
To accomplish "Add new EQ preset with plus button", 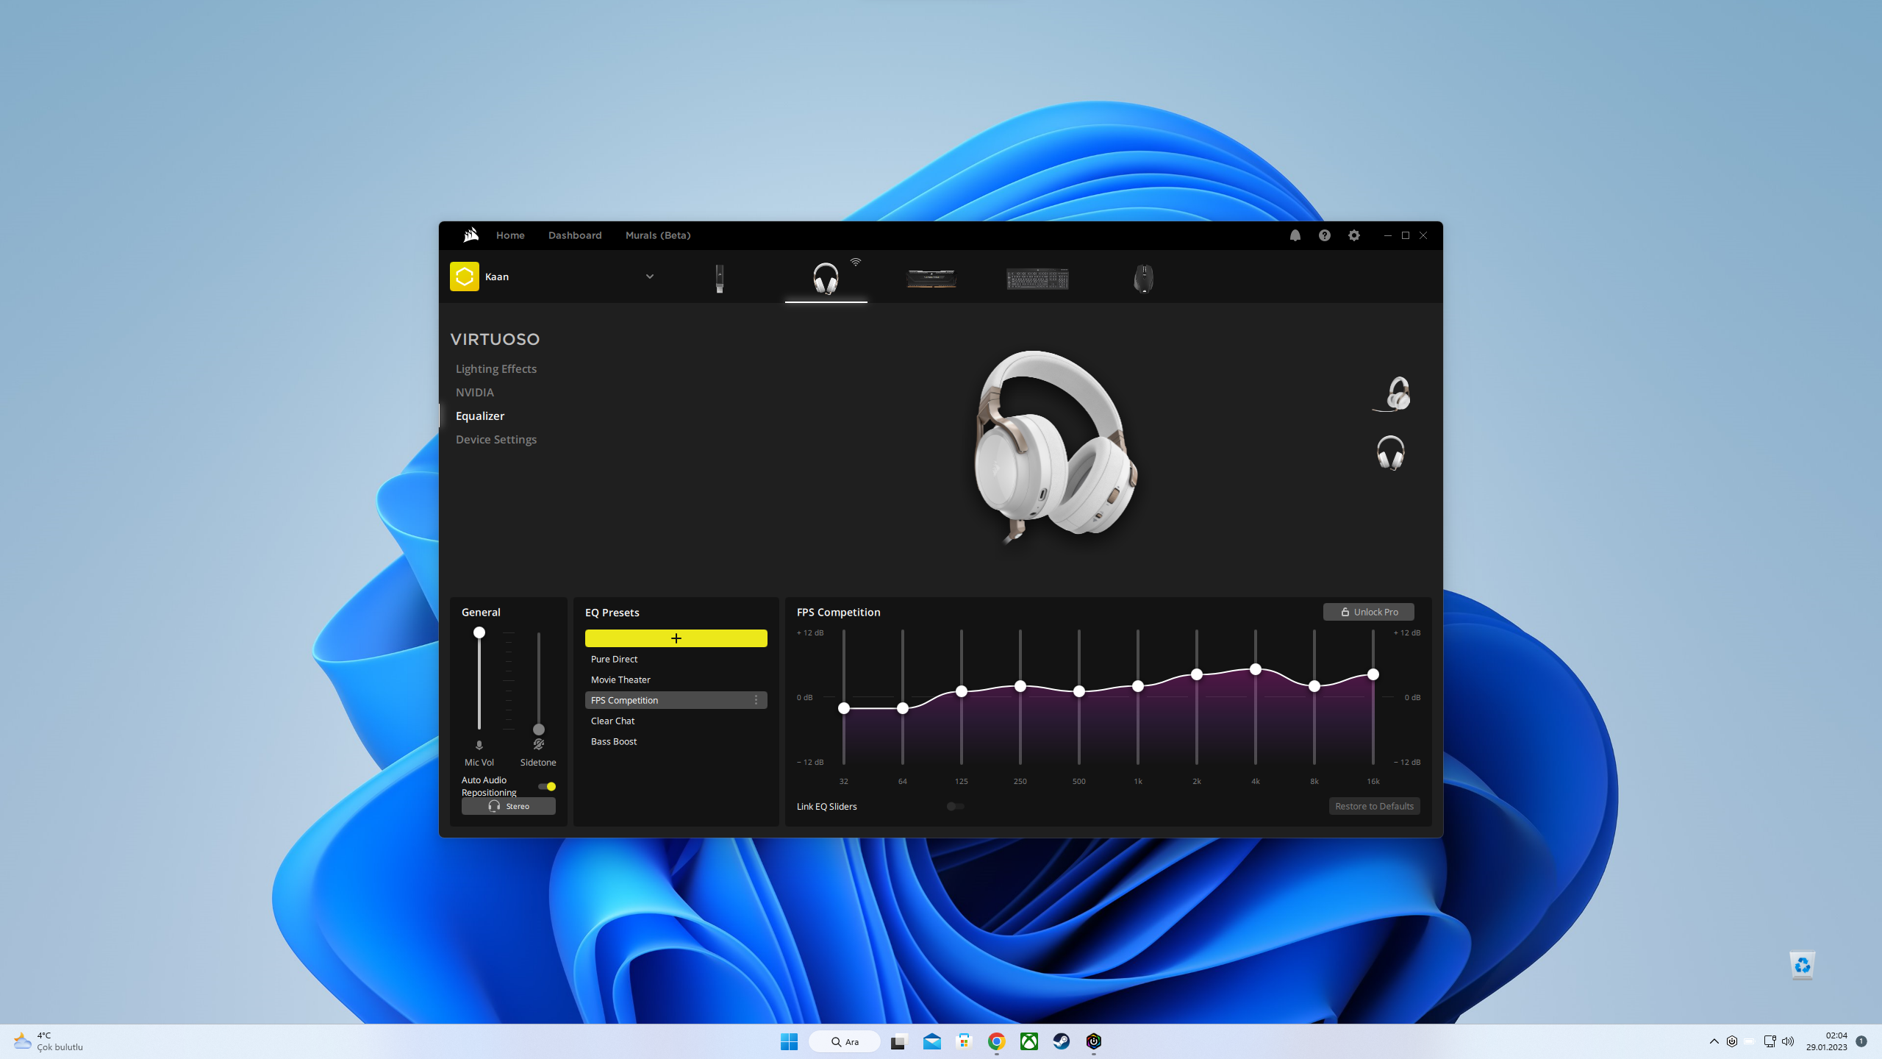I will pos(676,638).
